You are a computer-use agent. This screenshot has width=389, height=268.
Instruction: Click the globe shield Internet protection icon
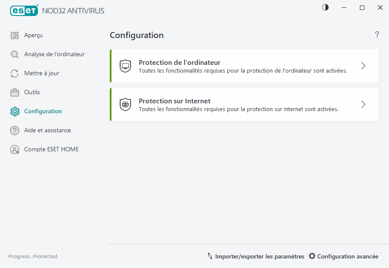(125, 104)
